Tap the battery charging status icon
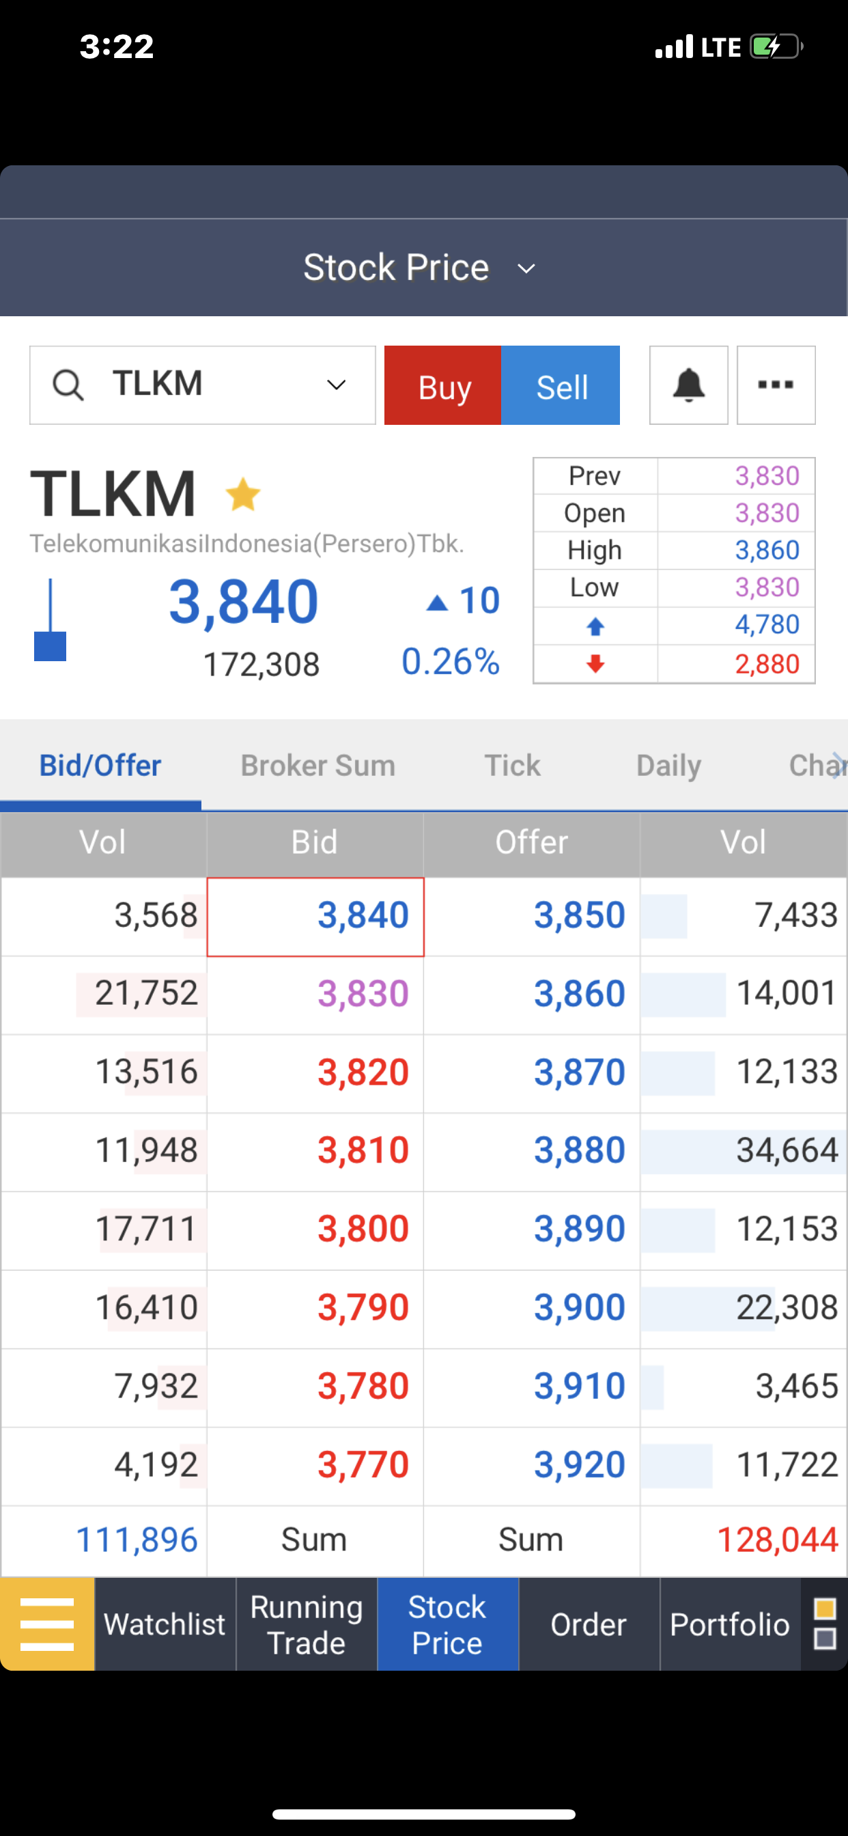Image resolution: width=848 pixels, height=1836 pixels. tap(777, 47)
